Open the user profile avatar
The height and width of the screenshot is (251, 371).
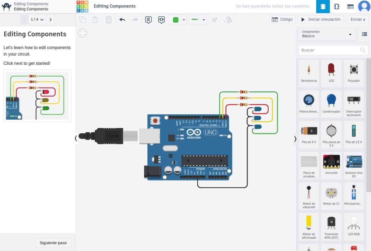(x=364, y=6)
